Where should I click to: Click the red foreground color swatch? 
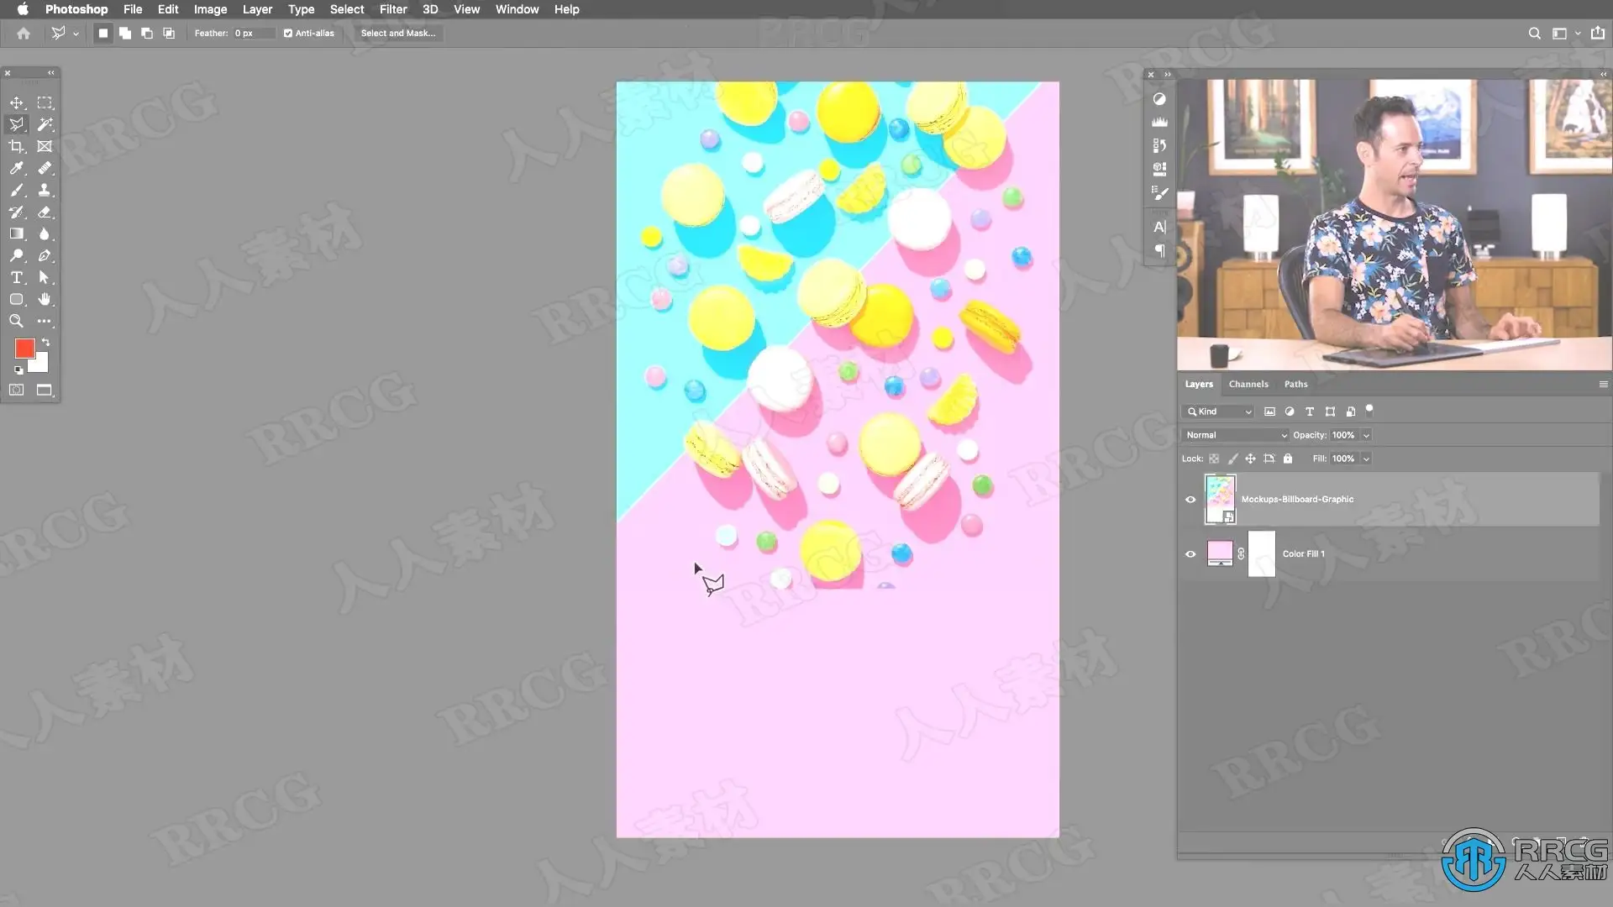coord(24,349)
